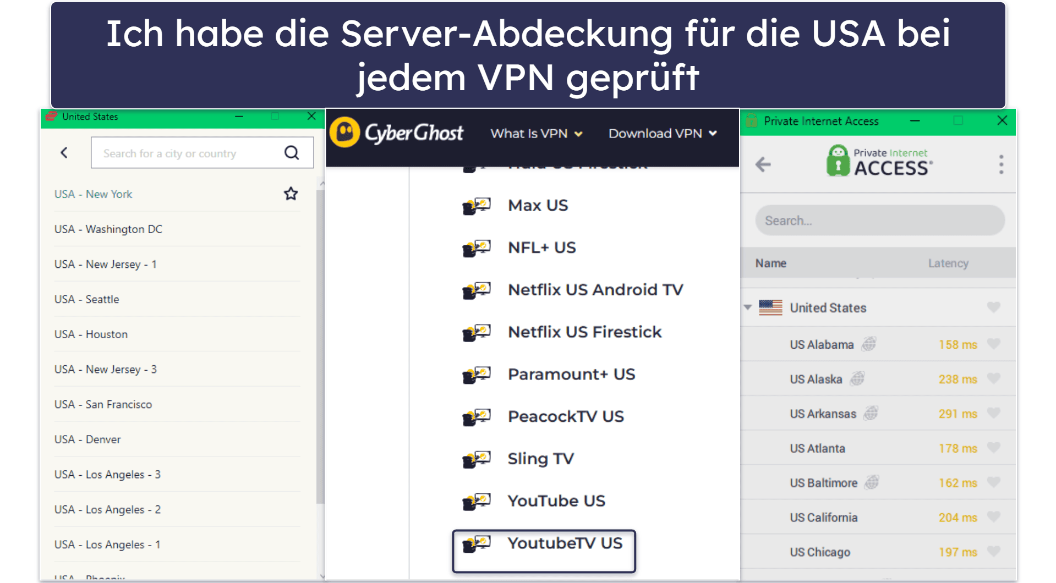
Task: Click the back arrow in United States window
Action: [x=64, y=153]
